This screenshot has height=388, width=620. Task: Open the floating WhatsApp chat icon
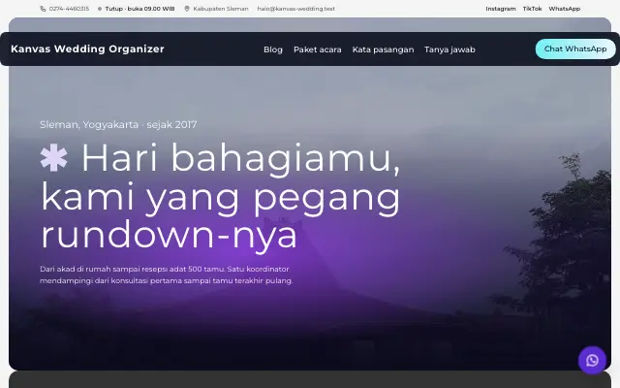click(592, 360)
